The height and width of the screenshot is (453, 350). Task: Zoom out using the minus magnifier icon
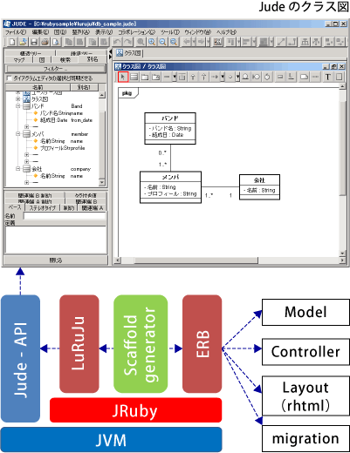tap(162, 42)
